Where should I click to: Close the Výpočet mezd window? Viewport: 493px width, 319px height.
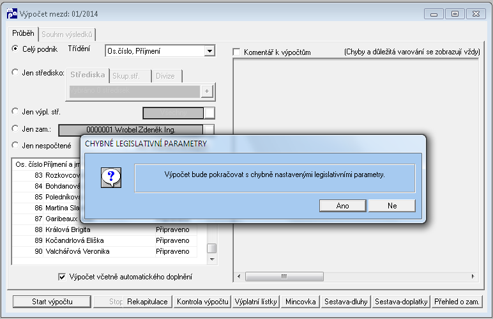tap(476, 14)
